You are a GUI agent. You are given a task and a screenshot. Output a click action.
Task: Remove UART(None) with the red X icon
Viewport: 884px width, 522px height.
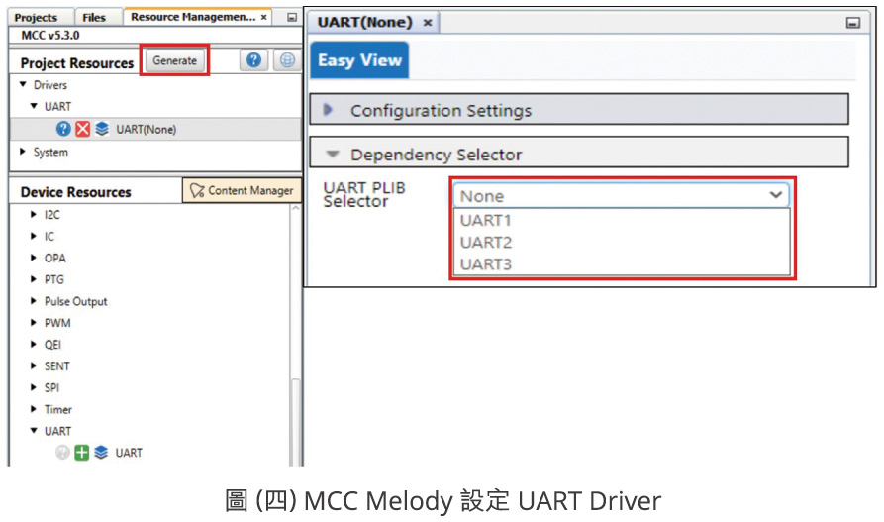click(x=82, y=129)
